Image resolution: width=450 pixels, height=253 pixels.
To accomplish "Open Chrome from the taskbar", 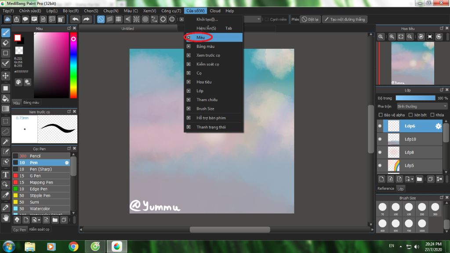I will click(73, 246).
